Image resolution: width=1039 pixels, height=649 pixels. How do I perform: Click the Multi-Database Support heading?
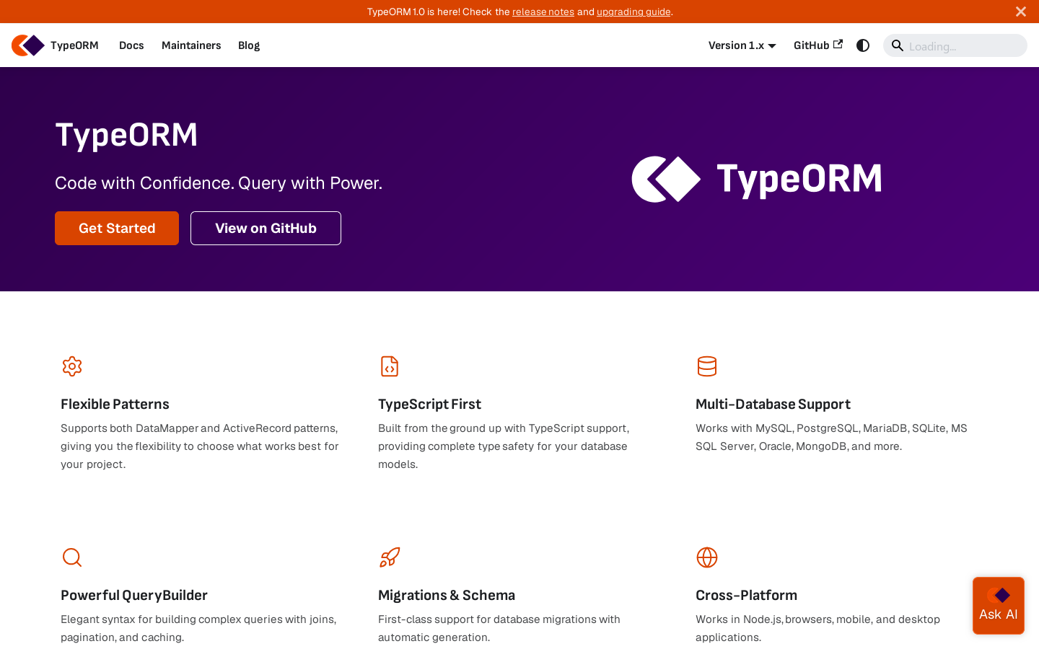point(773,405)
